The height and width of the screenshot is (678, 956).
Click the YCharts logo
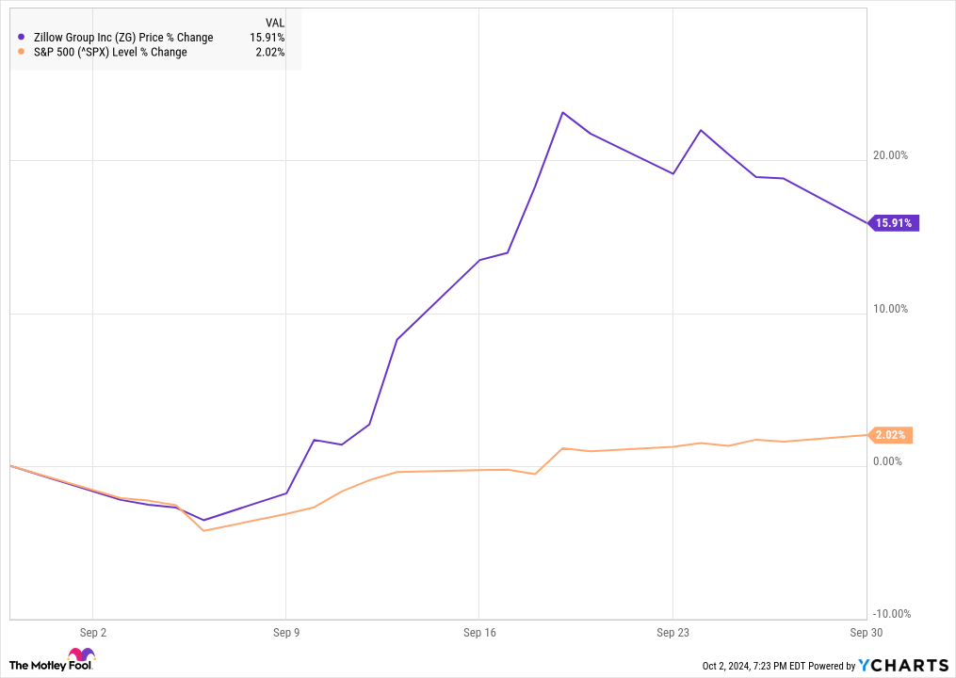(903, 665)
